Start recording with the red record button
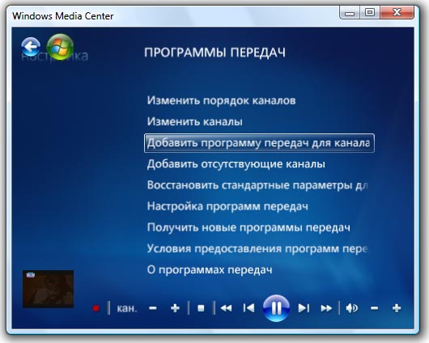This screenshot has width=429, height=343. [x=96, y=308]
